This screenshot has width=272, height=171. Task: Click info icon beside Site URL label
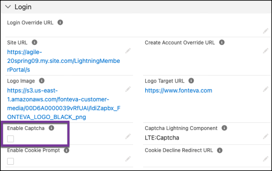tap(35, 42)
